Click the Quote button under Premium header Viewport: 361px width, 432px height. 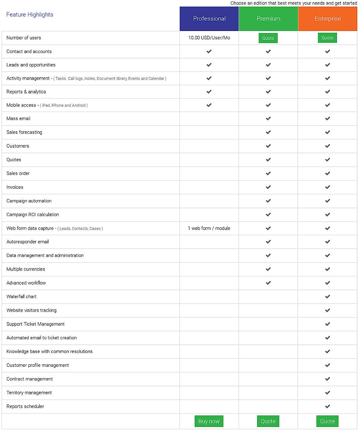coord(268,38)
